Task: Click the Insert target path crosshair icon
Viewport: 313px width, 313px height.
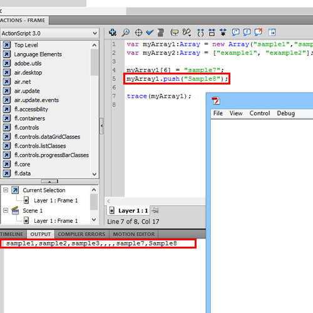Action: point(138,33)
